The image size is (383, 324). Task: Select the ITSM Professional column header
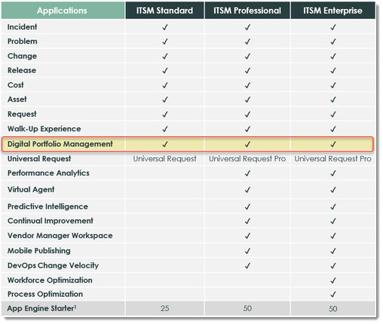coord(247,11)
